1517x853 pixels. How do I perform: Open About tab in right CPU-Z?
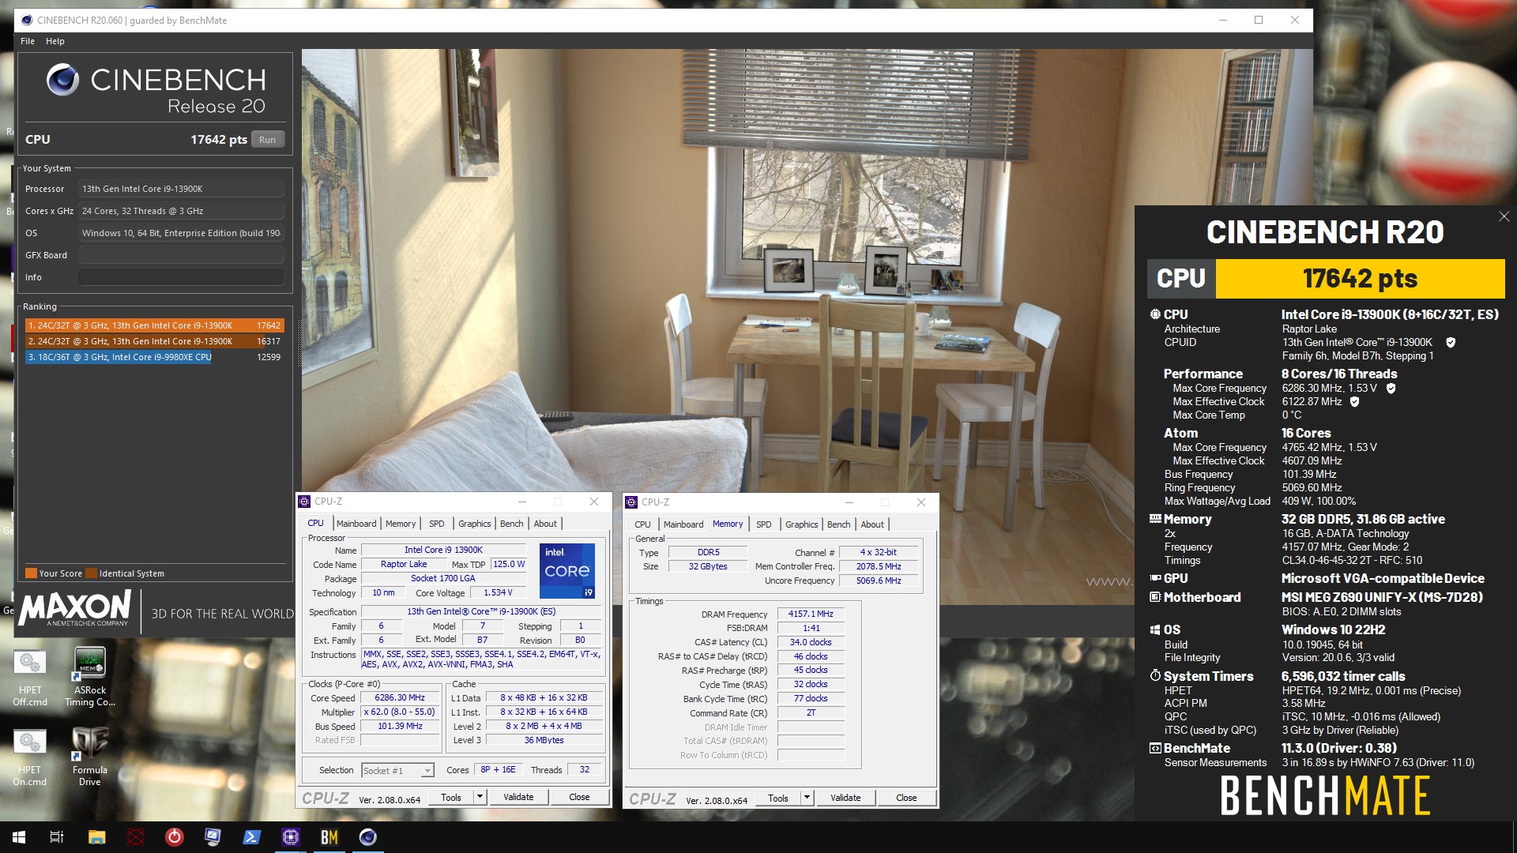[x=872, y=524]
